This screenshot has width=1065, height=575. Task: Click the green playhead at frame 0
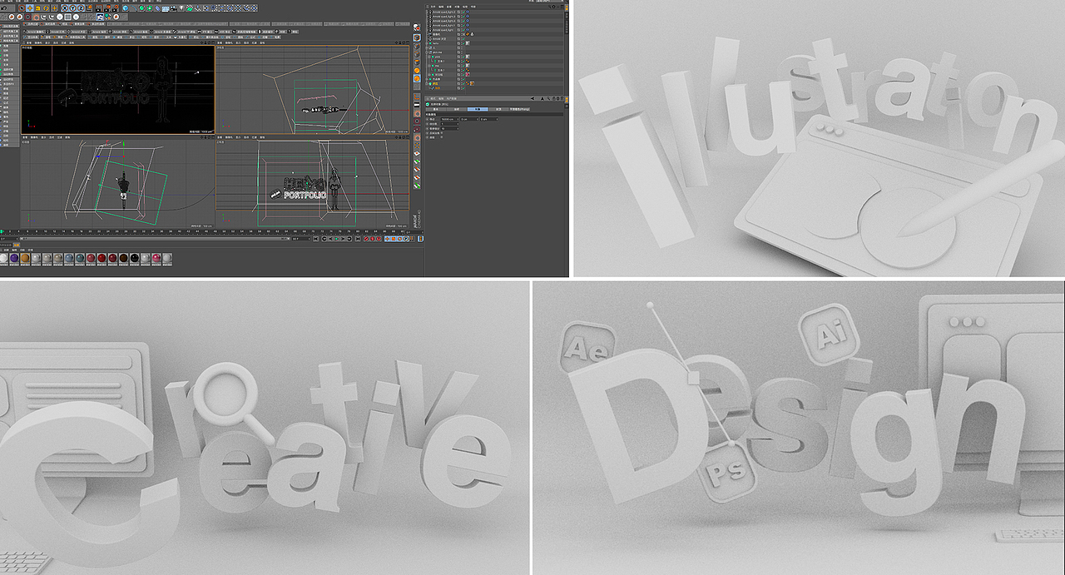coord(2,230)
